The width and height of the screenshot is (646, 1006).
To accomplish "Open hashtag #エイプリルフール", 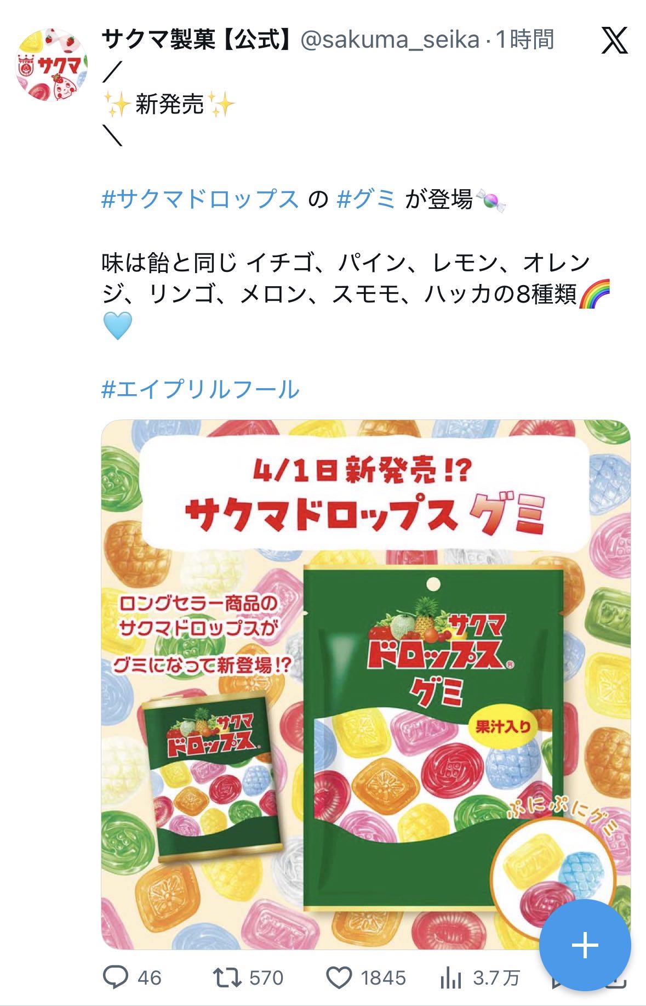I will pyautogui.click(x=201, y=389).
